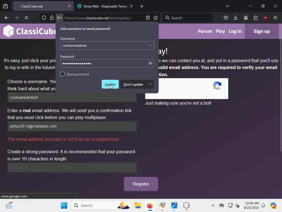Open the Windows Start menu
Screen dimensions: 282x212
[64, 205]
